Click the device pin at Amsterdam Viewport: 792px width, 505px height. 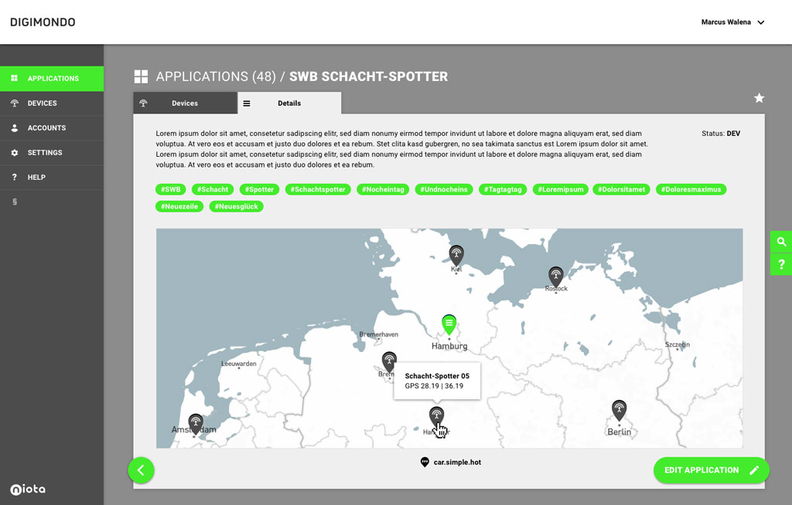point(196,424)
